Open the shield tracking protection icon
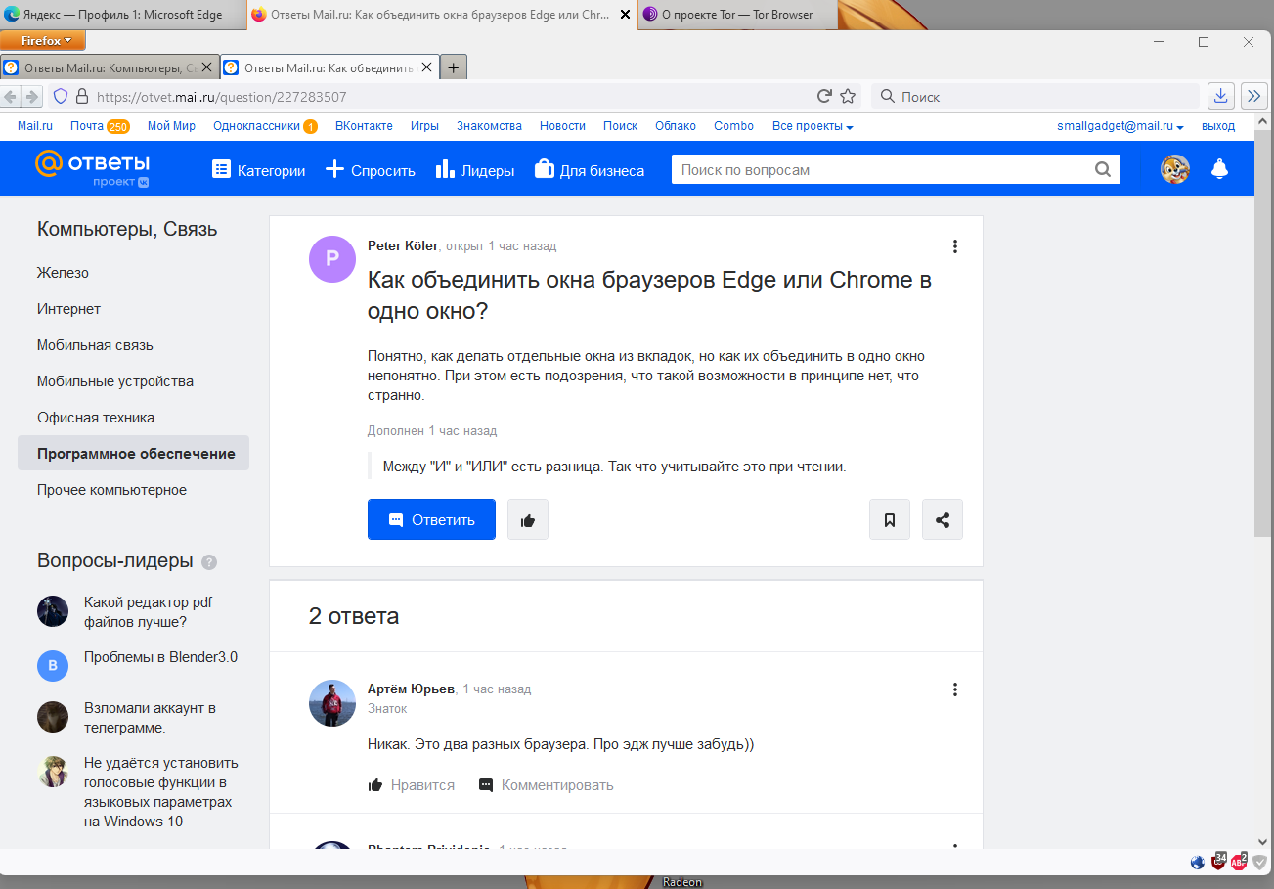Viewport: 1274px width, 889px height. 61,97
